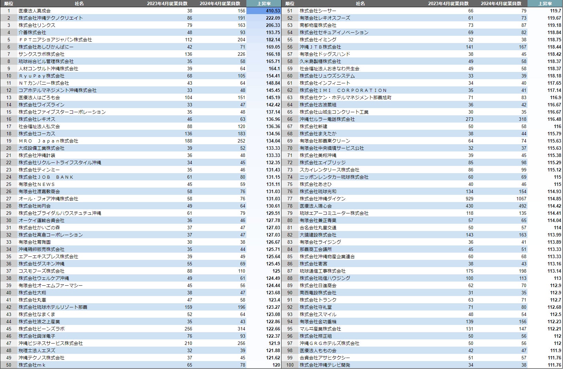The image size is (563, 369).
Task: Select the company 人材コンサルト沖縄株式会社
Action: 48,68
